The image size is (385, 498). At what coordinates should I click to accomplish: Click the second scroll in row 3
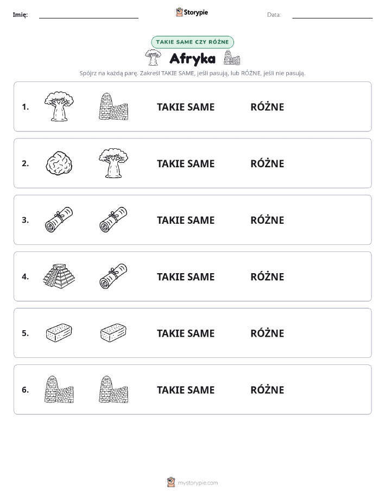pos(113,220)
